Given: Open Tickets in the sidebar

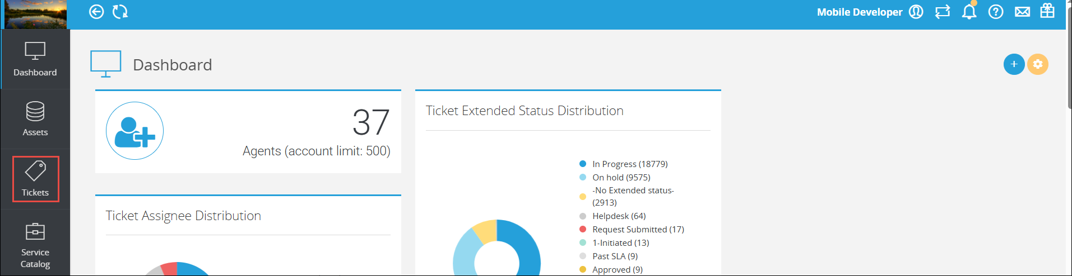Looking at the screenshot, I should click(x=35, y=179).
